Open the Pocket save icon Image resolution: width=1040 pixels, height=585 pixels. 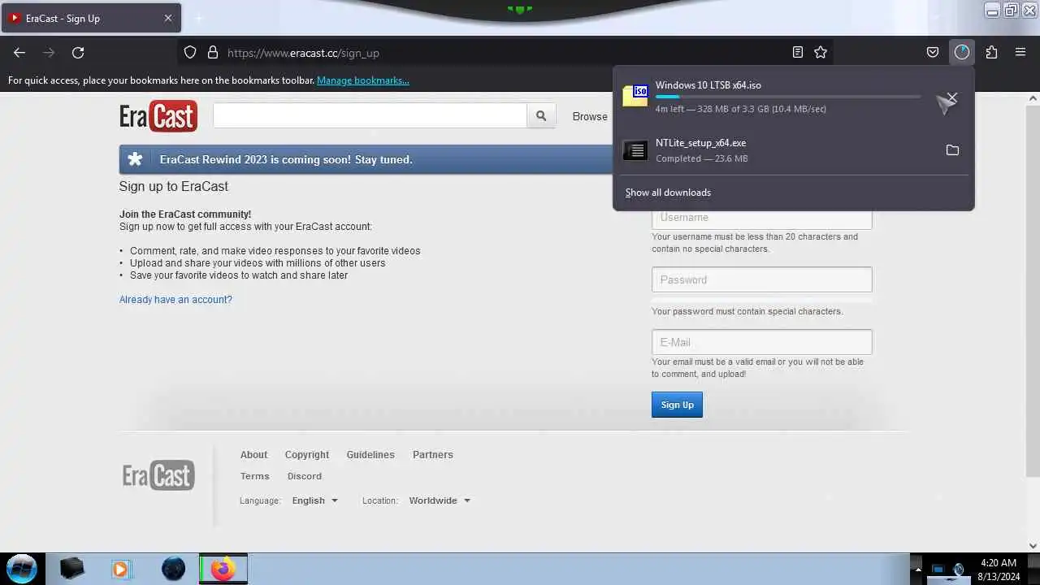[933, 53]
